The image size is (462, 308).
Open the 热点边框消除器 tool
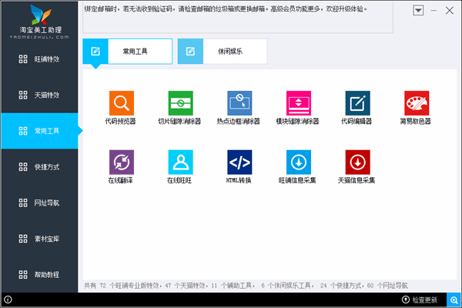tap(239, 102)
